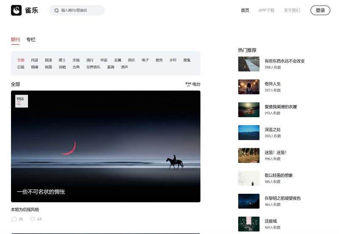Open thumbnail for 爱是我阑珊的衣履
The height and width of the screenshot is (234, 339).
coord(249,110)
